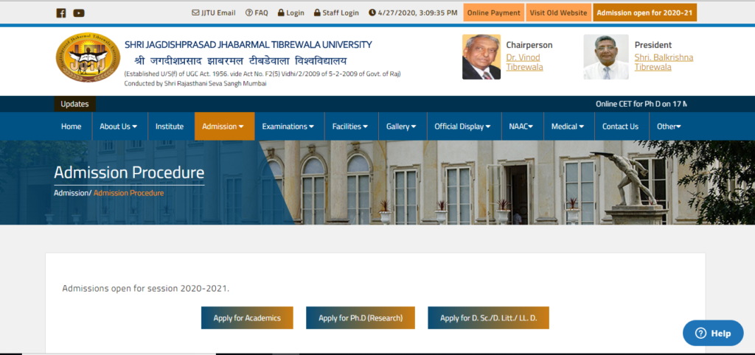Click the Updates label tab
Image resolution: width=755 pixels, height=355 pixels.
click(x=74, y=104)
